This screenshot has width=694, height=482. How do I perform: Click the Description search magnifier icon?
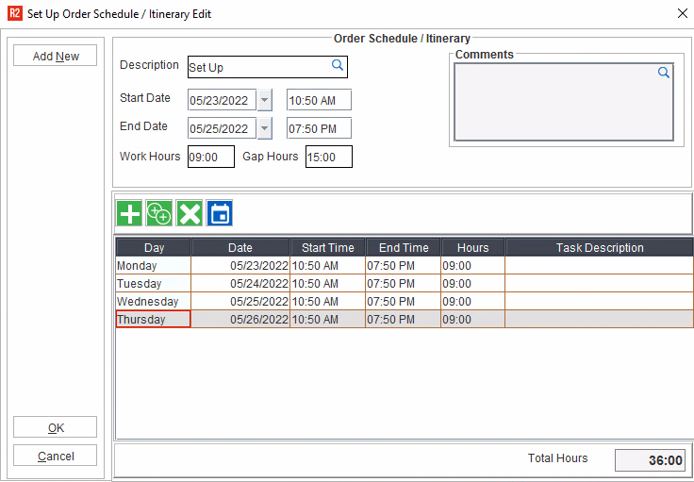337,66
